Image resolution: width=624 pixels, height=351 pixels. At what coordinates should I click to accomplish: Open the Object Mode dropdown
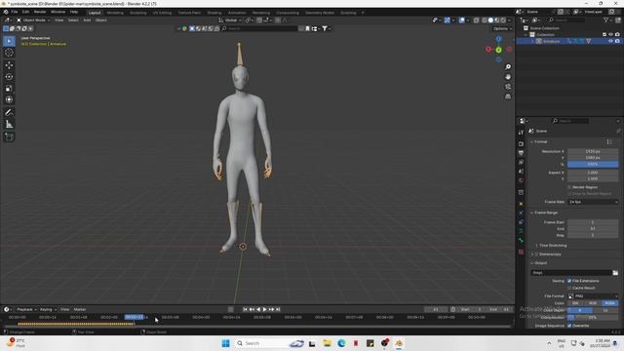33,19
